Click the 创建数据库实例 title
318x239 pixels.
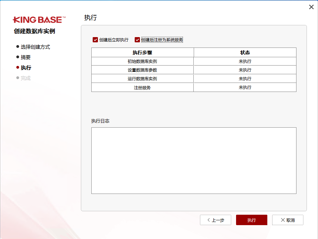point(34,31)
